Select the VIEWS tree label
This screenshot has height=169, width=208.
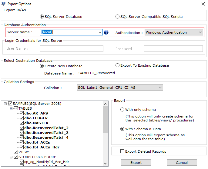click(24, 152)
